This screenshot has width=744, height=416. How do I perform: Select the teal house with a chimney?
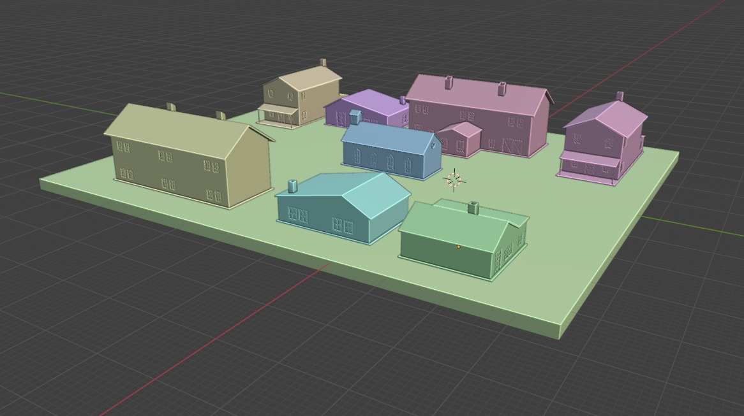pyautogui.click(x=343, y=208)
